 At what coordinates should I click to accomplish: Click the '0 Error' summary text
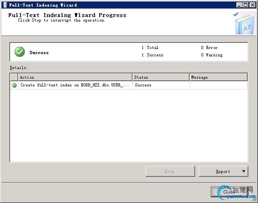[x=209, y=47]
